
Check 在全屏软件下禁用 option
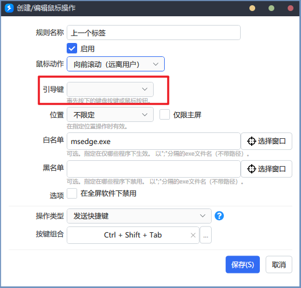point(72,193)
